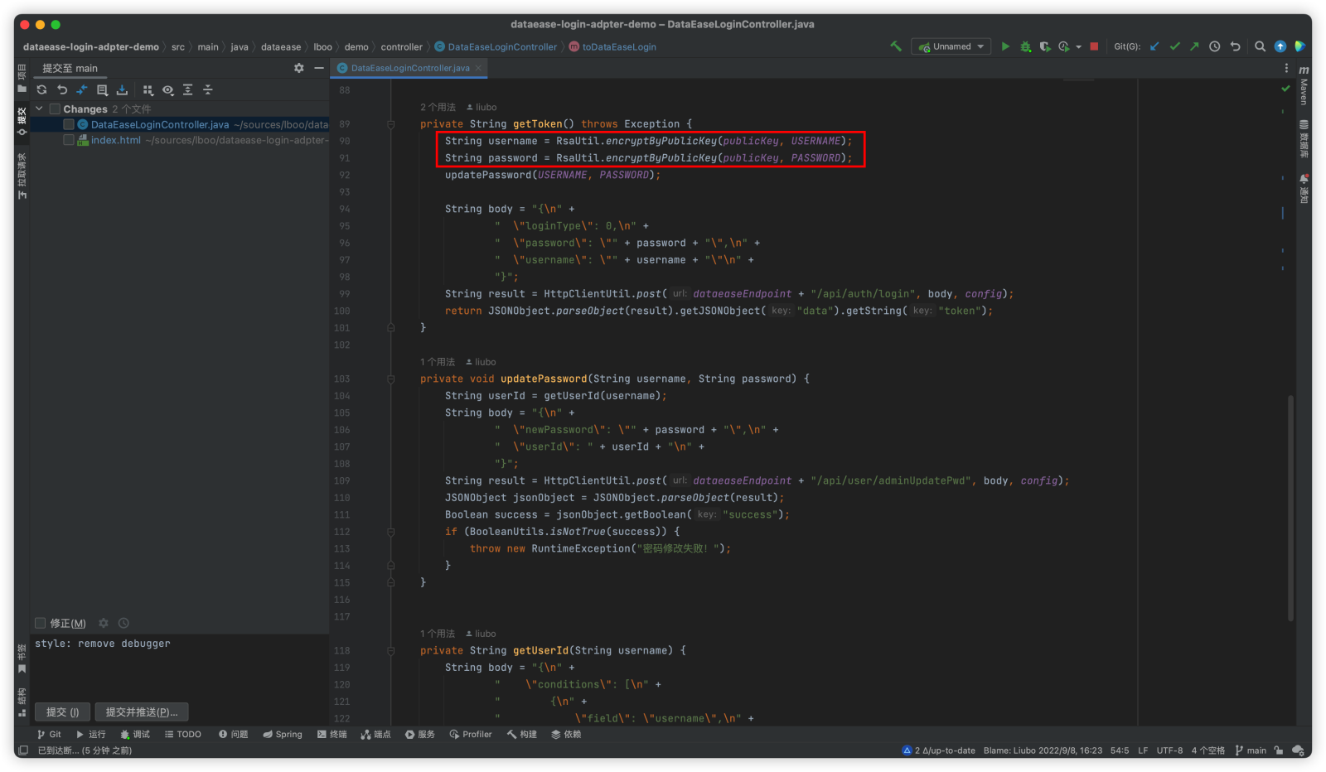Collapse the Changes tree node

coord(39,109)
